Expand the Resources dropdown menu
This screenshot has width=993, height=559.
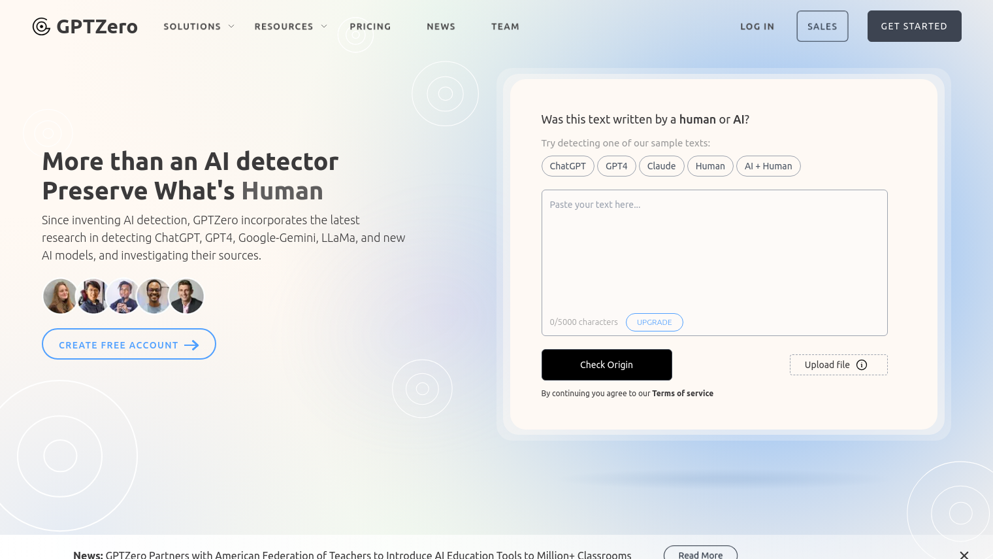point(291,27)
